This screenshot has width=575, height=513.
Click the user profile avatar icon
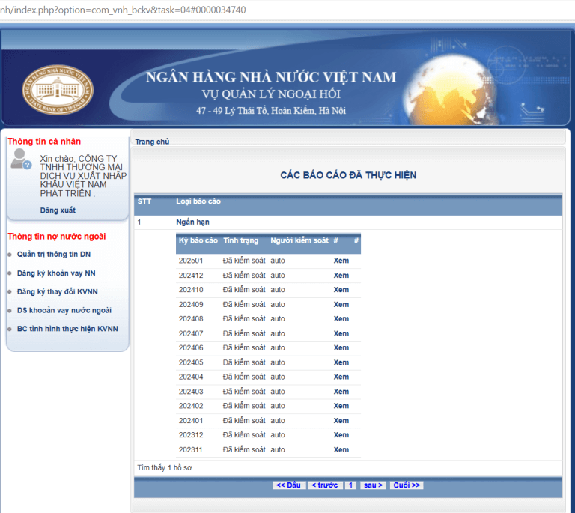21,159
